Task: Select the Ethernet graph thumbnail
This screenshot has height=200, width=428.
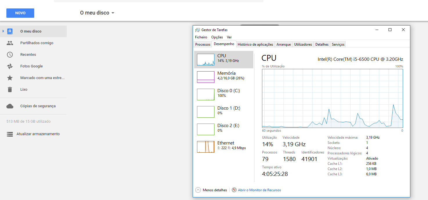Action: (x=205, y=147)
